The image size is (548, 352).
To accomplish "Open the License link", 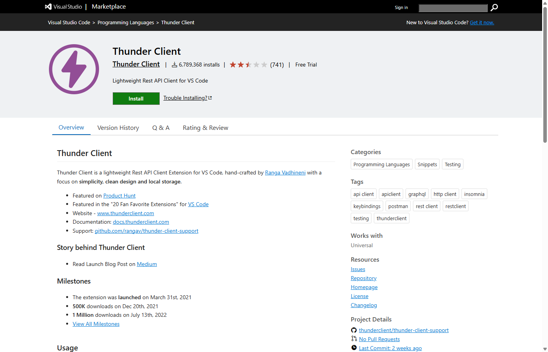I will (x=359, y=296).
